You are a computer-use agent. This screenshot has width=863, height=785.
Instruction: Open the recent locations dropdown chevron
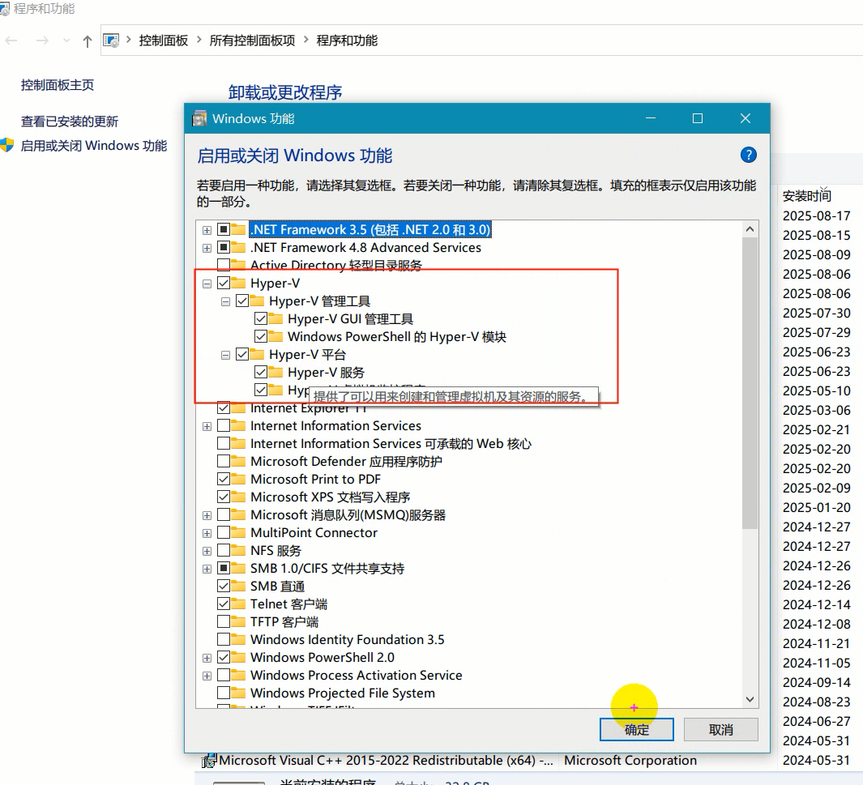click(x=66, y=41)
